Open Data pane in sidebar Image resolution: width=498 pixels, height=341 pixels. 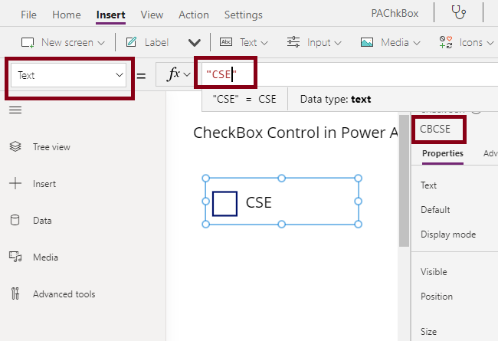[42, 221]
